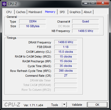Click the 'Command Rate (CR)' label
The height and width of the screenshot is (110, 111).
[38, 76]
